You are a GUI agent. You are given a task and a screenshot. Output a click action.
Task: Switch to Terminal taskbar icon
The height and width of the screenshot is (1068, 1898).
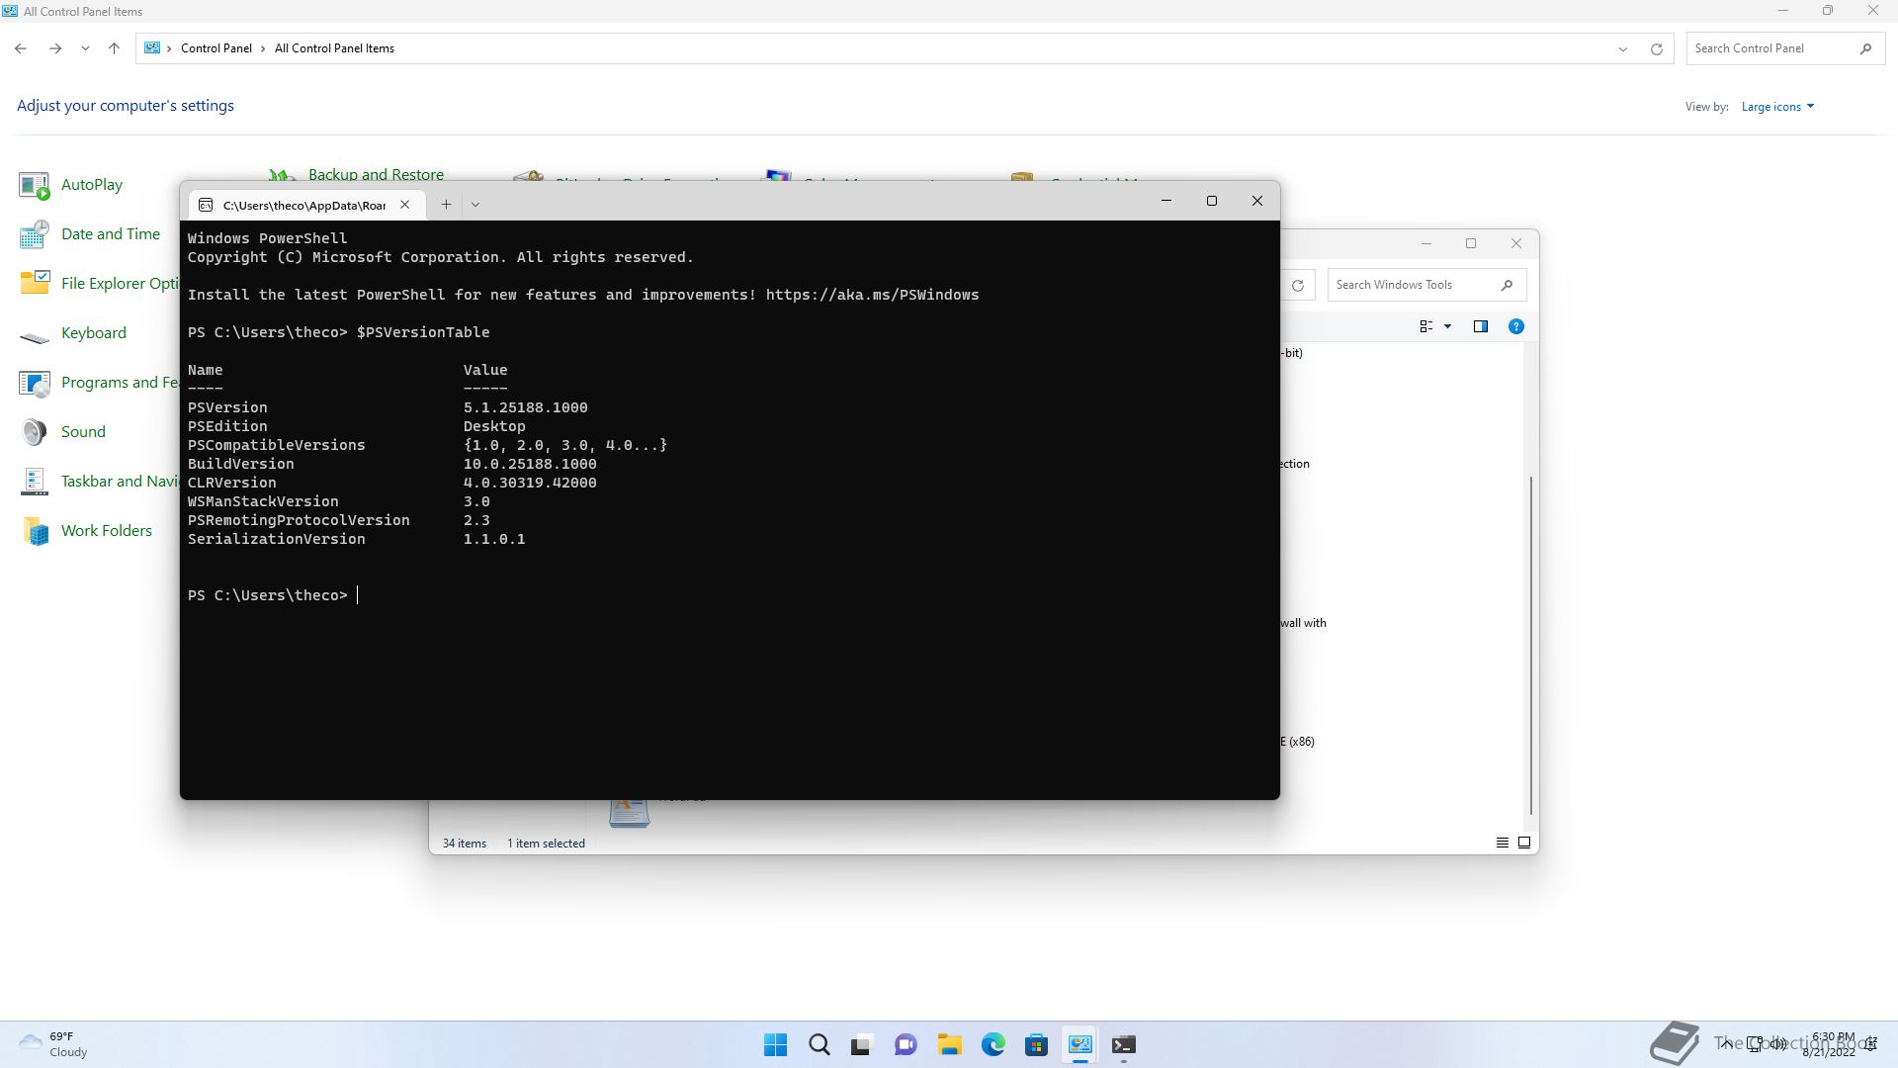coord(1124,1045)
